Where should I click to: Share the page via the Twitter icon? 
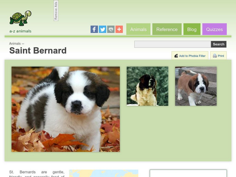tap(102, 29)
